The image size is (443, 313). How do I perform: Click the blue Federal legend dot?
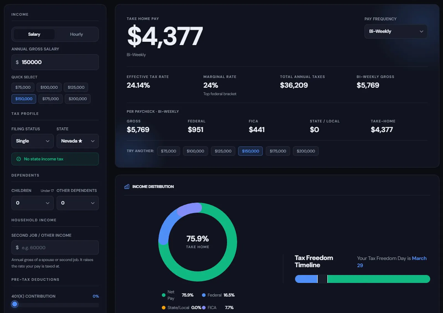[x=204, y=295]
